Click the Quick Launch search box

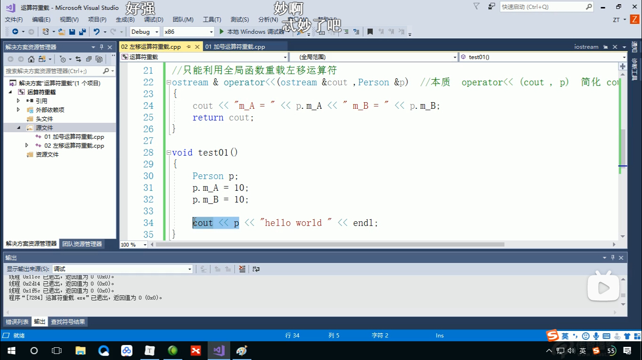coord(541,7)
